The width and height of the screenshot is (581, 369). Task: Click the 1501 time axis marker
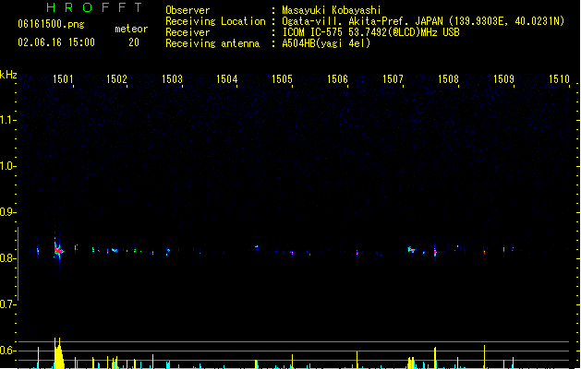point(63,79)
